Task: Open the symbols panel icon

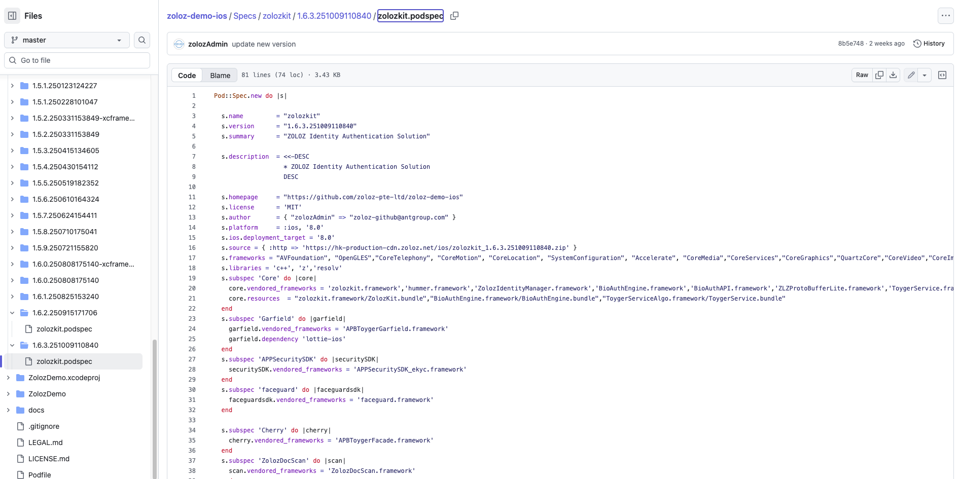Action: pos(942,75)
